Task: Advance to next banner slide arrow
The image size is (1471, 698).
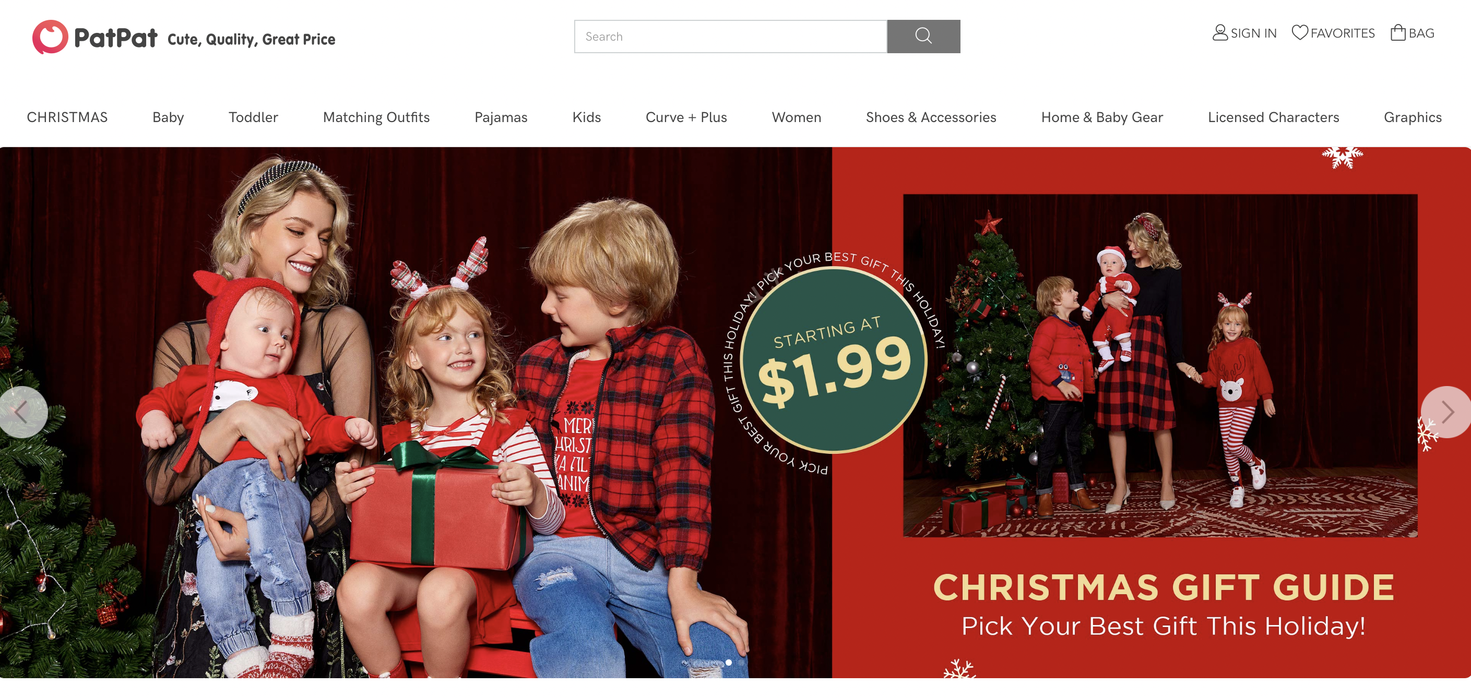Action: (1446, 412)
